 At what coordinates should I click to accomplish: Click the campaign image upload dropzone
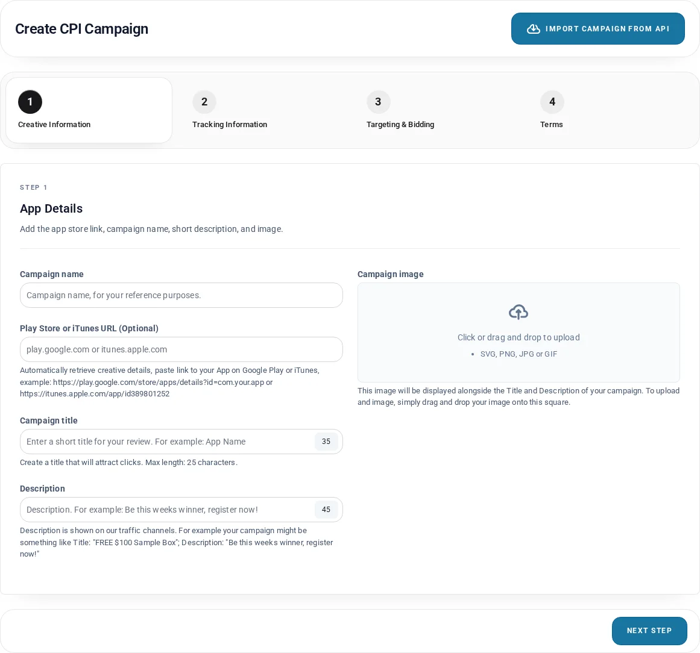pos(519,333)
